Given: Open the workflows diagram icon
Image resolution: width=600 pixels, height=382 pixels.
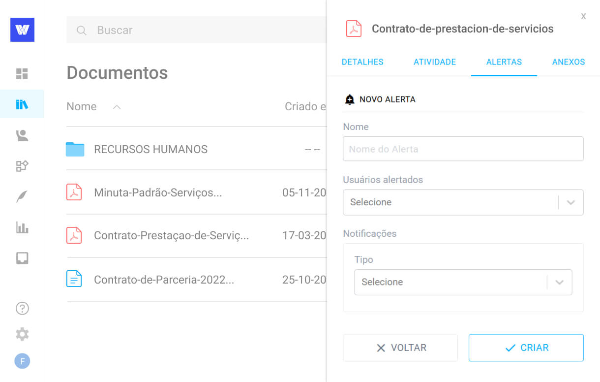Looking at the screenshot, I should (22, 166).
